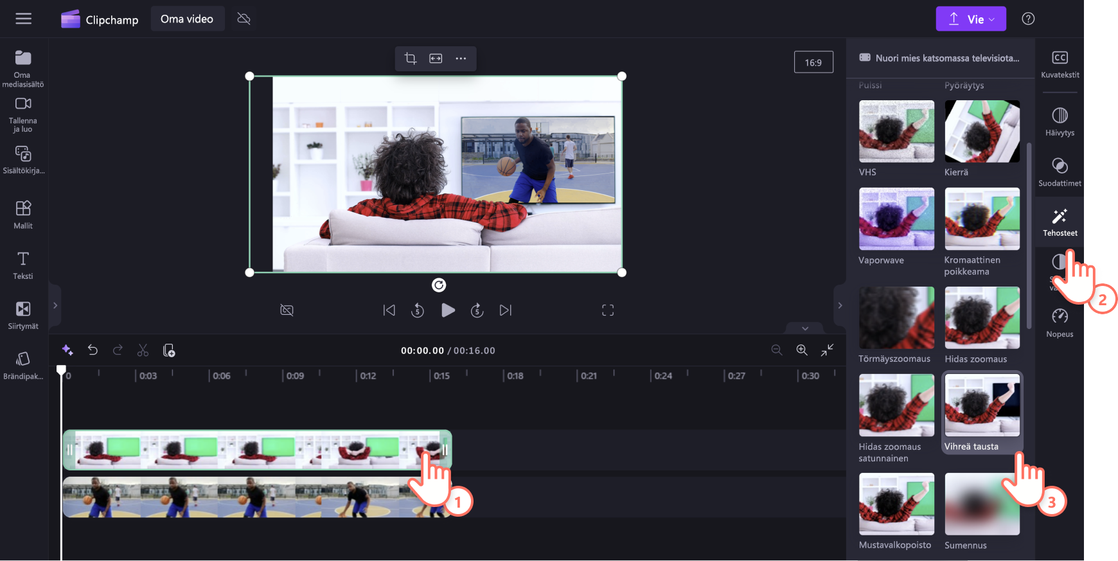Redo the last action
Image resolution: width=1118 pixels, height=561 pixels.
pos(118,350)
